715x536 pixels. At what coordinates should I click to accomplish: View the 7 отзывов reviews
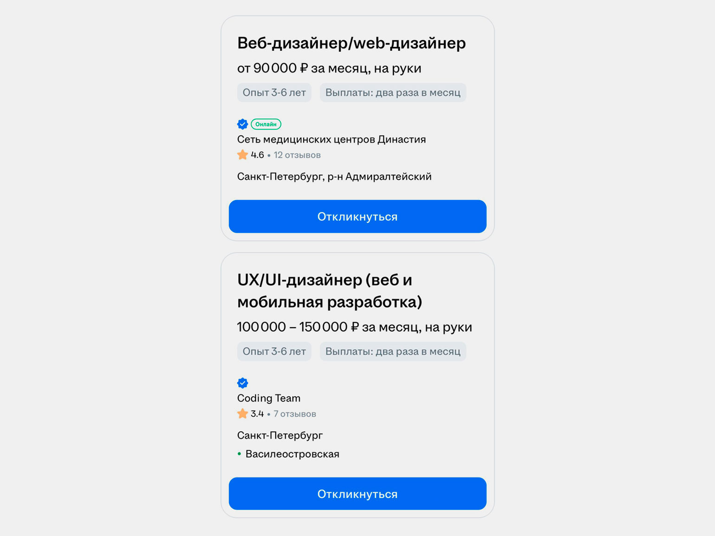point(295,414)
